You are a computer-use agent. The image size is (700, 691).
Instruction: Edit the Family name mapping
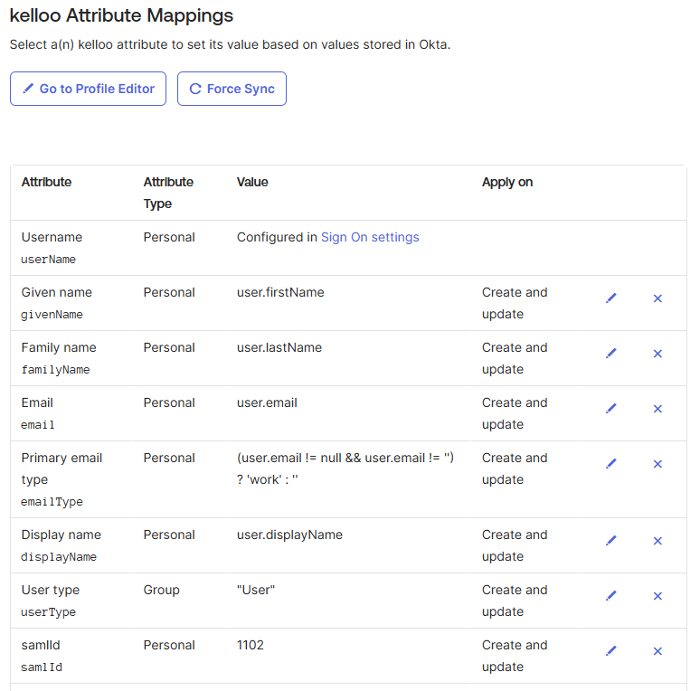[x=611, y=354]
